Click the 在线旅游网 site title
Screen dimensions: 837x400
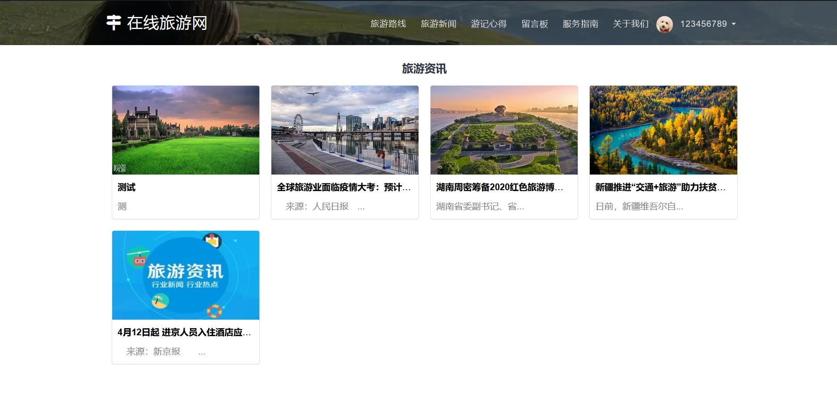click(167, 23)
